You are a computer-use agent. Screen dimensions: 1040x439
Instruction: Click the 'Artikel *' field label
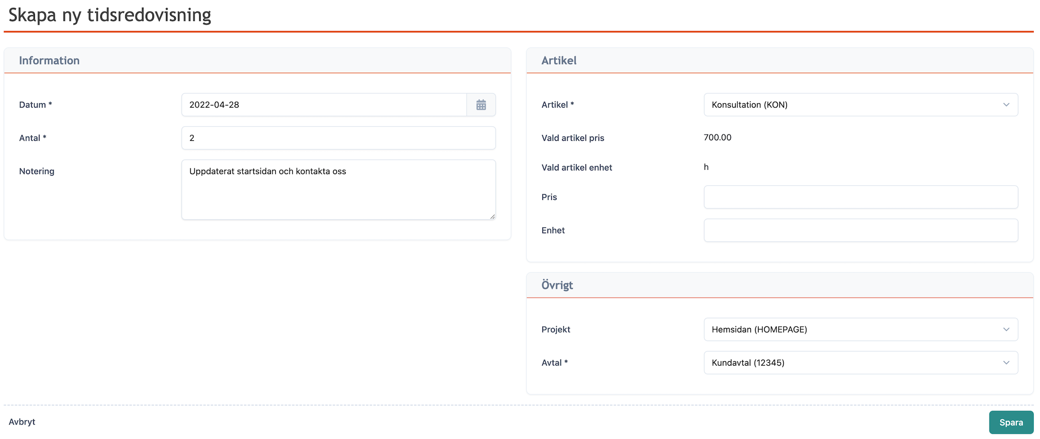(x=557, y=105)
